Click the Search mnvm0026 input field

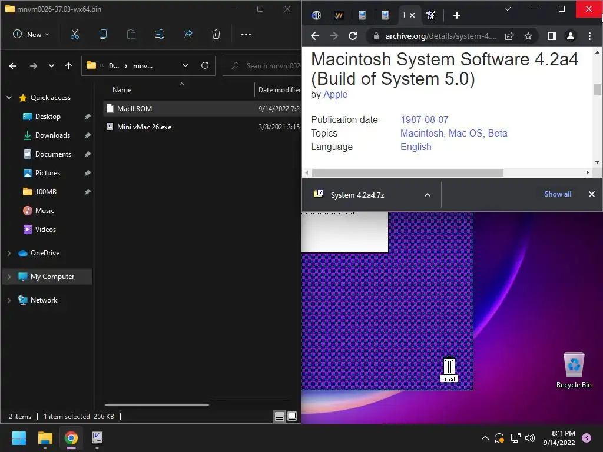pyautogui.click(x=262, y=66)
